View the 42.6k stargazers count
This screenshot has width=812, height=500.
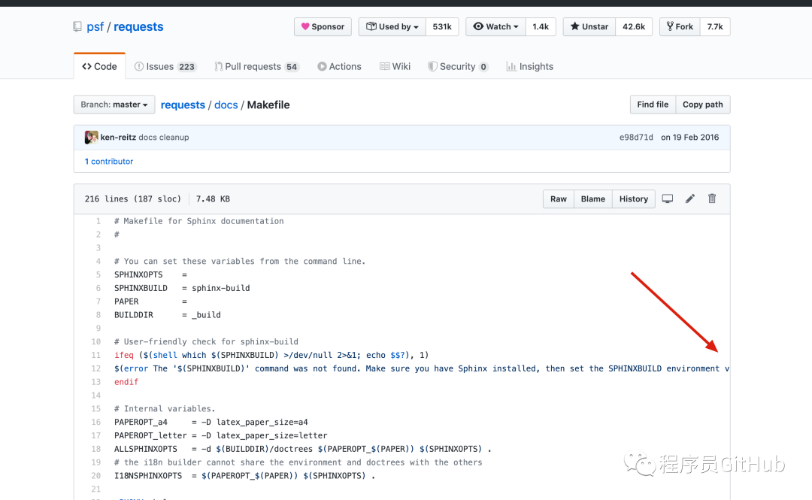(634, 26)
